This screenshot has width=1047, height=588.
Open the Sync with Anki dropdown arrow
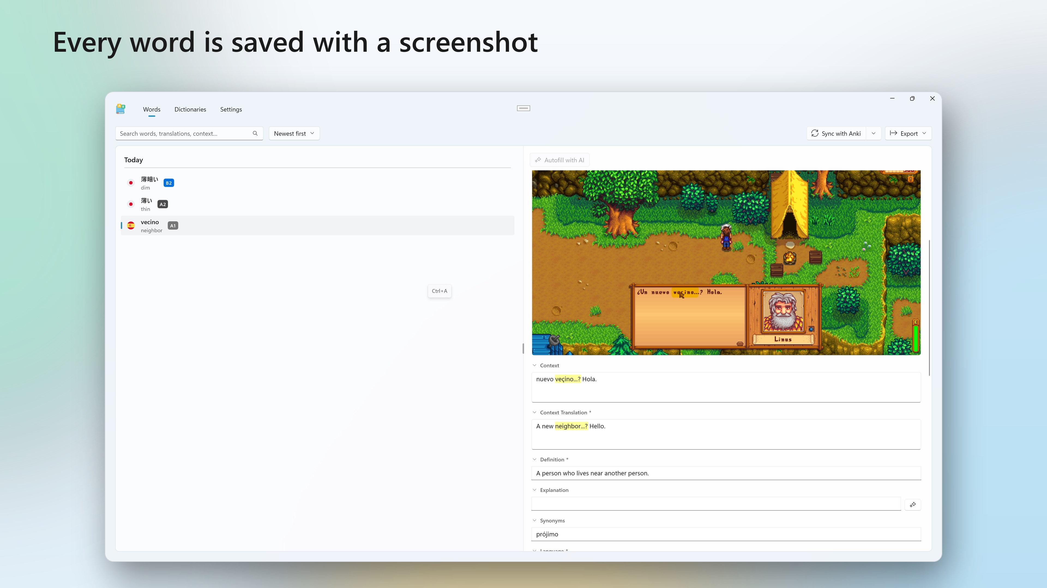[x=873, y=133]
